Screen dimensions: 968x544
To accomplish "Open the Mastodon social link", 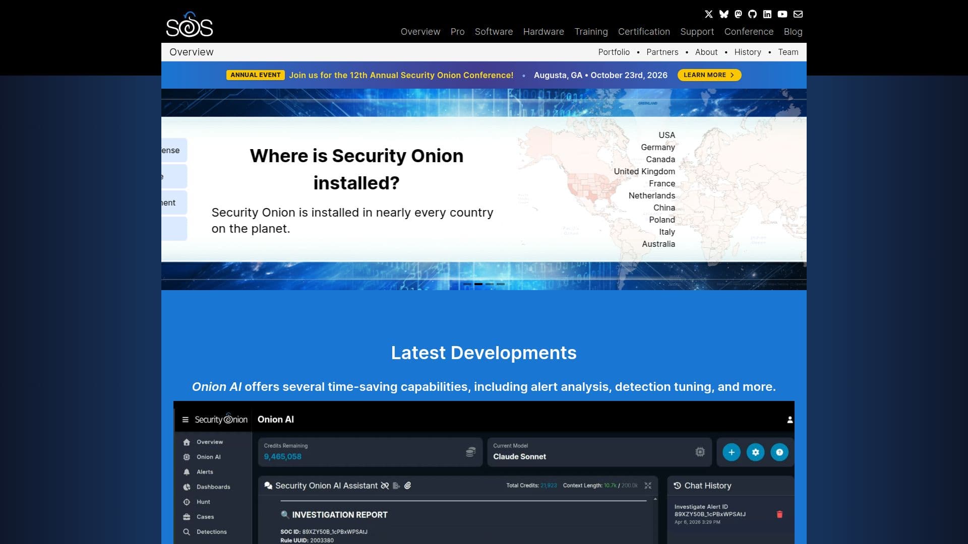I will [738, 14].
